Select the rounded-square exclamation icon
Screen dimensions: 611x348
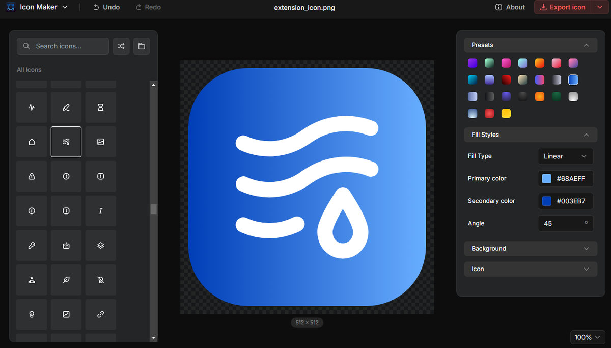101,176
